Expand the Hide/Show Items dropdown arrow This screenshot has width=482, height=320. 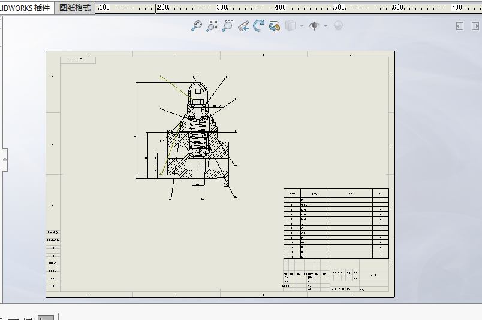(326, 26)
